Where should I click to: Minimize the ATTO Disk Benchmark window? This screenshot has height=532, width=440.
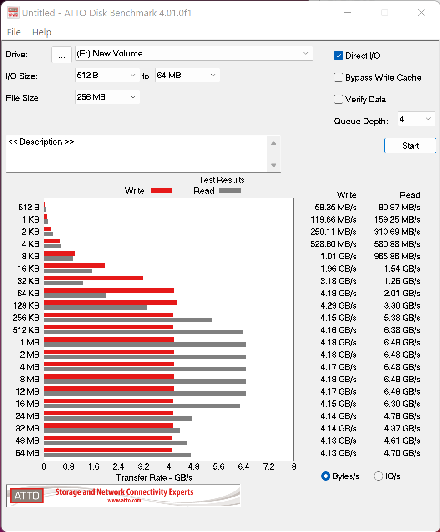tap(347, 13)
